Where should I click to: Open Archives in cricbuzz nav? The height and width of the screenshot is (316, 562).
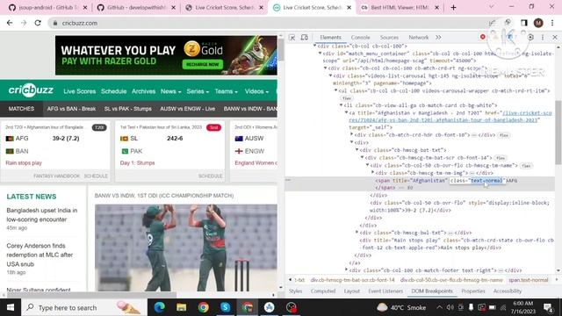pyautogui.click(x=143, y=91)
